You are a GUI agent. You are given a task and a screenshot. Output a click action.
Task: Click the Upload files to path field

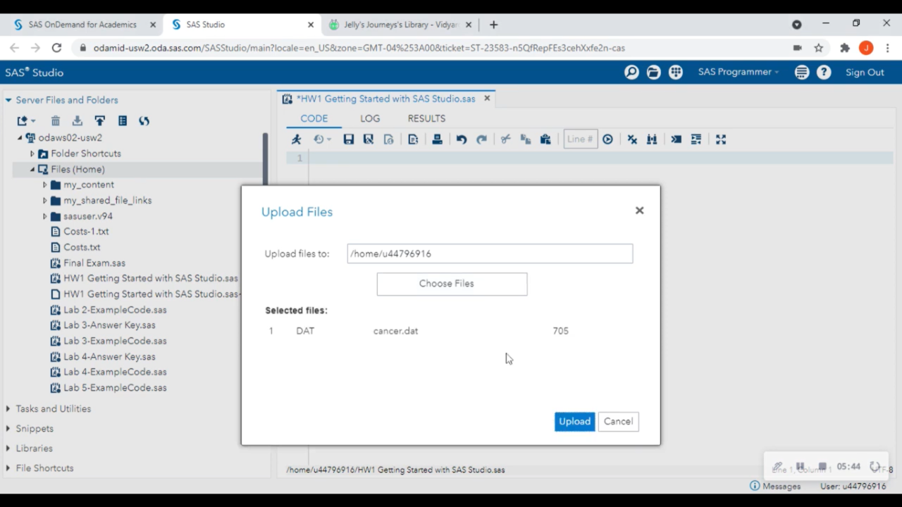[x=490, y=254]
